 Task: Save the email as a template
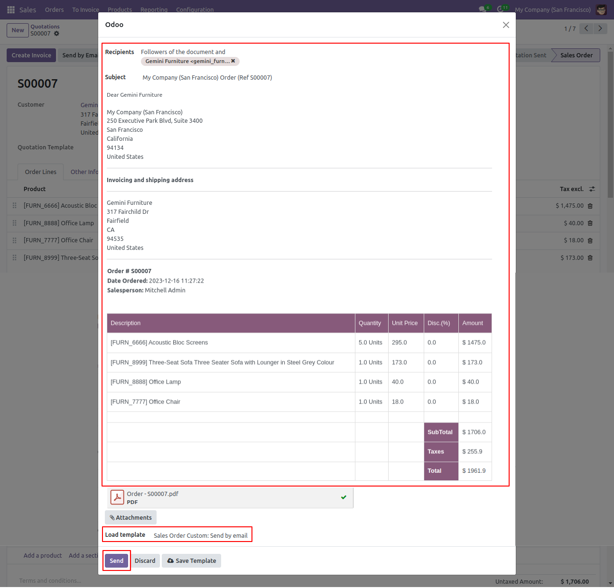click(191, 560)
